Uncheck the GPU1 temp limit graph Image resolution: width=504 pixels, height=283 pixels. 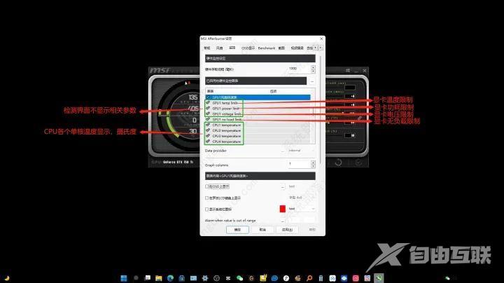[x=208, y=102]
